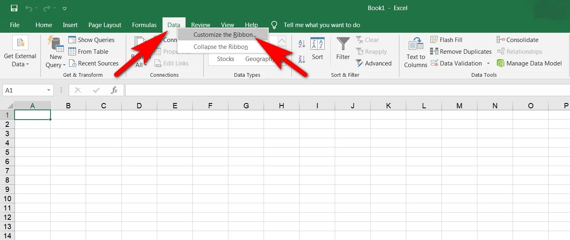Click the Cancel X in formula bar

pos(78,91)
